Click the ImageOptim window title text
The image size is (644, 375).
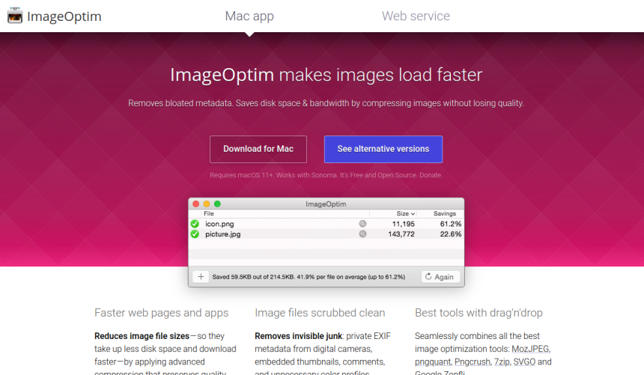tap(326, 204)
